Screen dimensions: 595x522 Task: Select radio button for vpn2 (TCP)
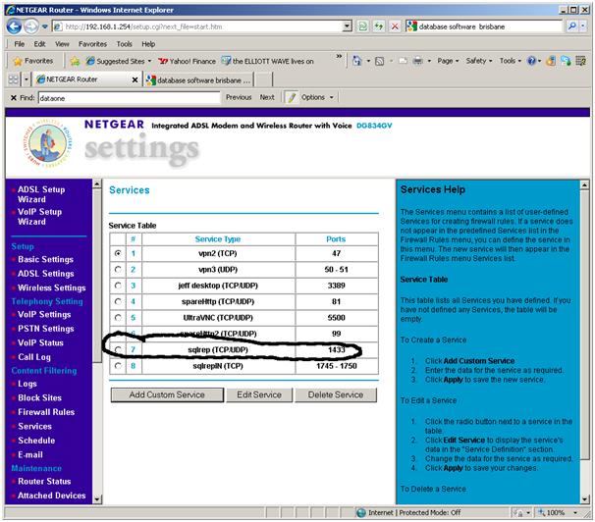point(118,253)
